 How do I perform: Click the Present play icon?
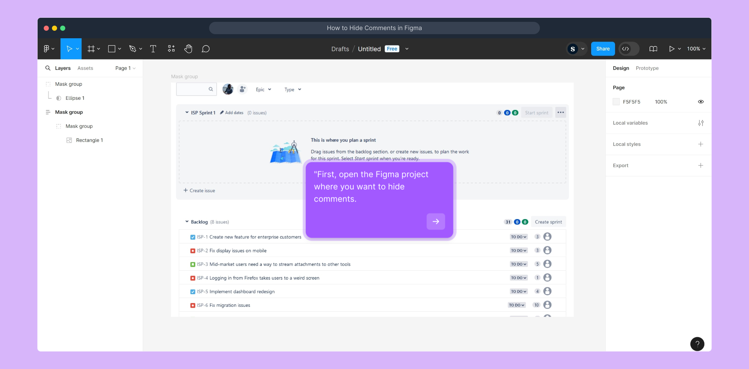tap(671, 49)
